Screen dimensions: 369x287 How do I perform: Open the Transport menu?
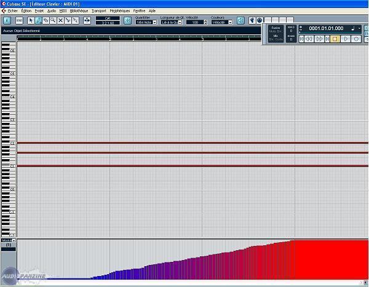click(x=99, y=11)
